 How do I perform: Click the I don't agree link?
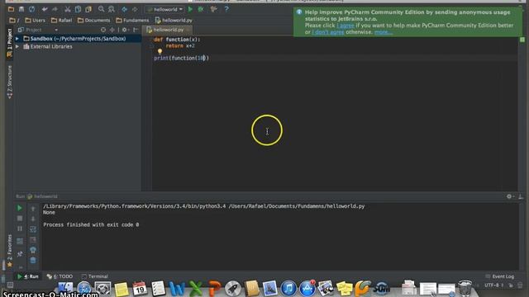[327, 32]
